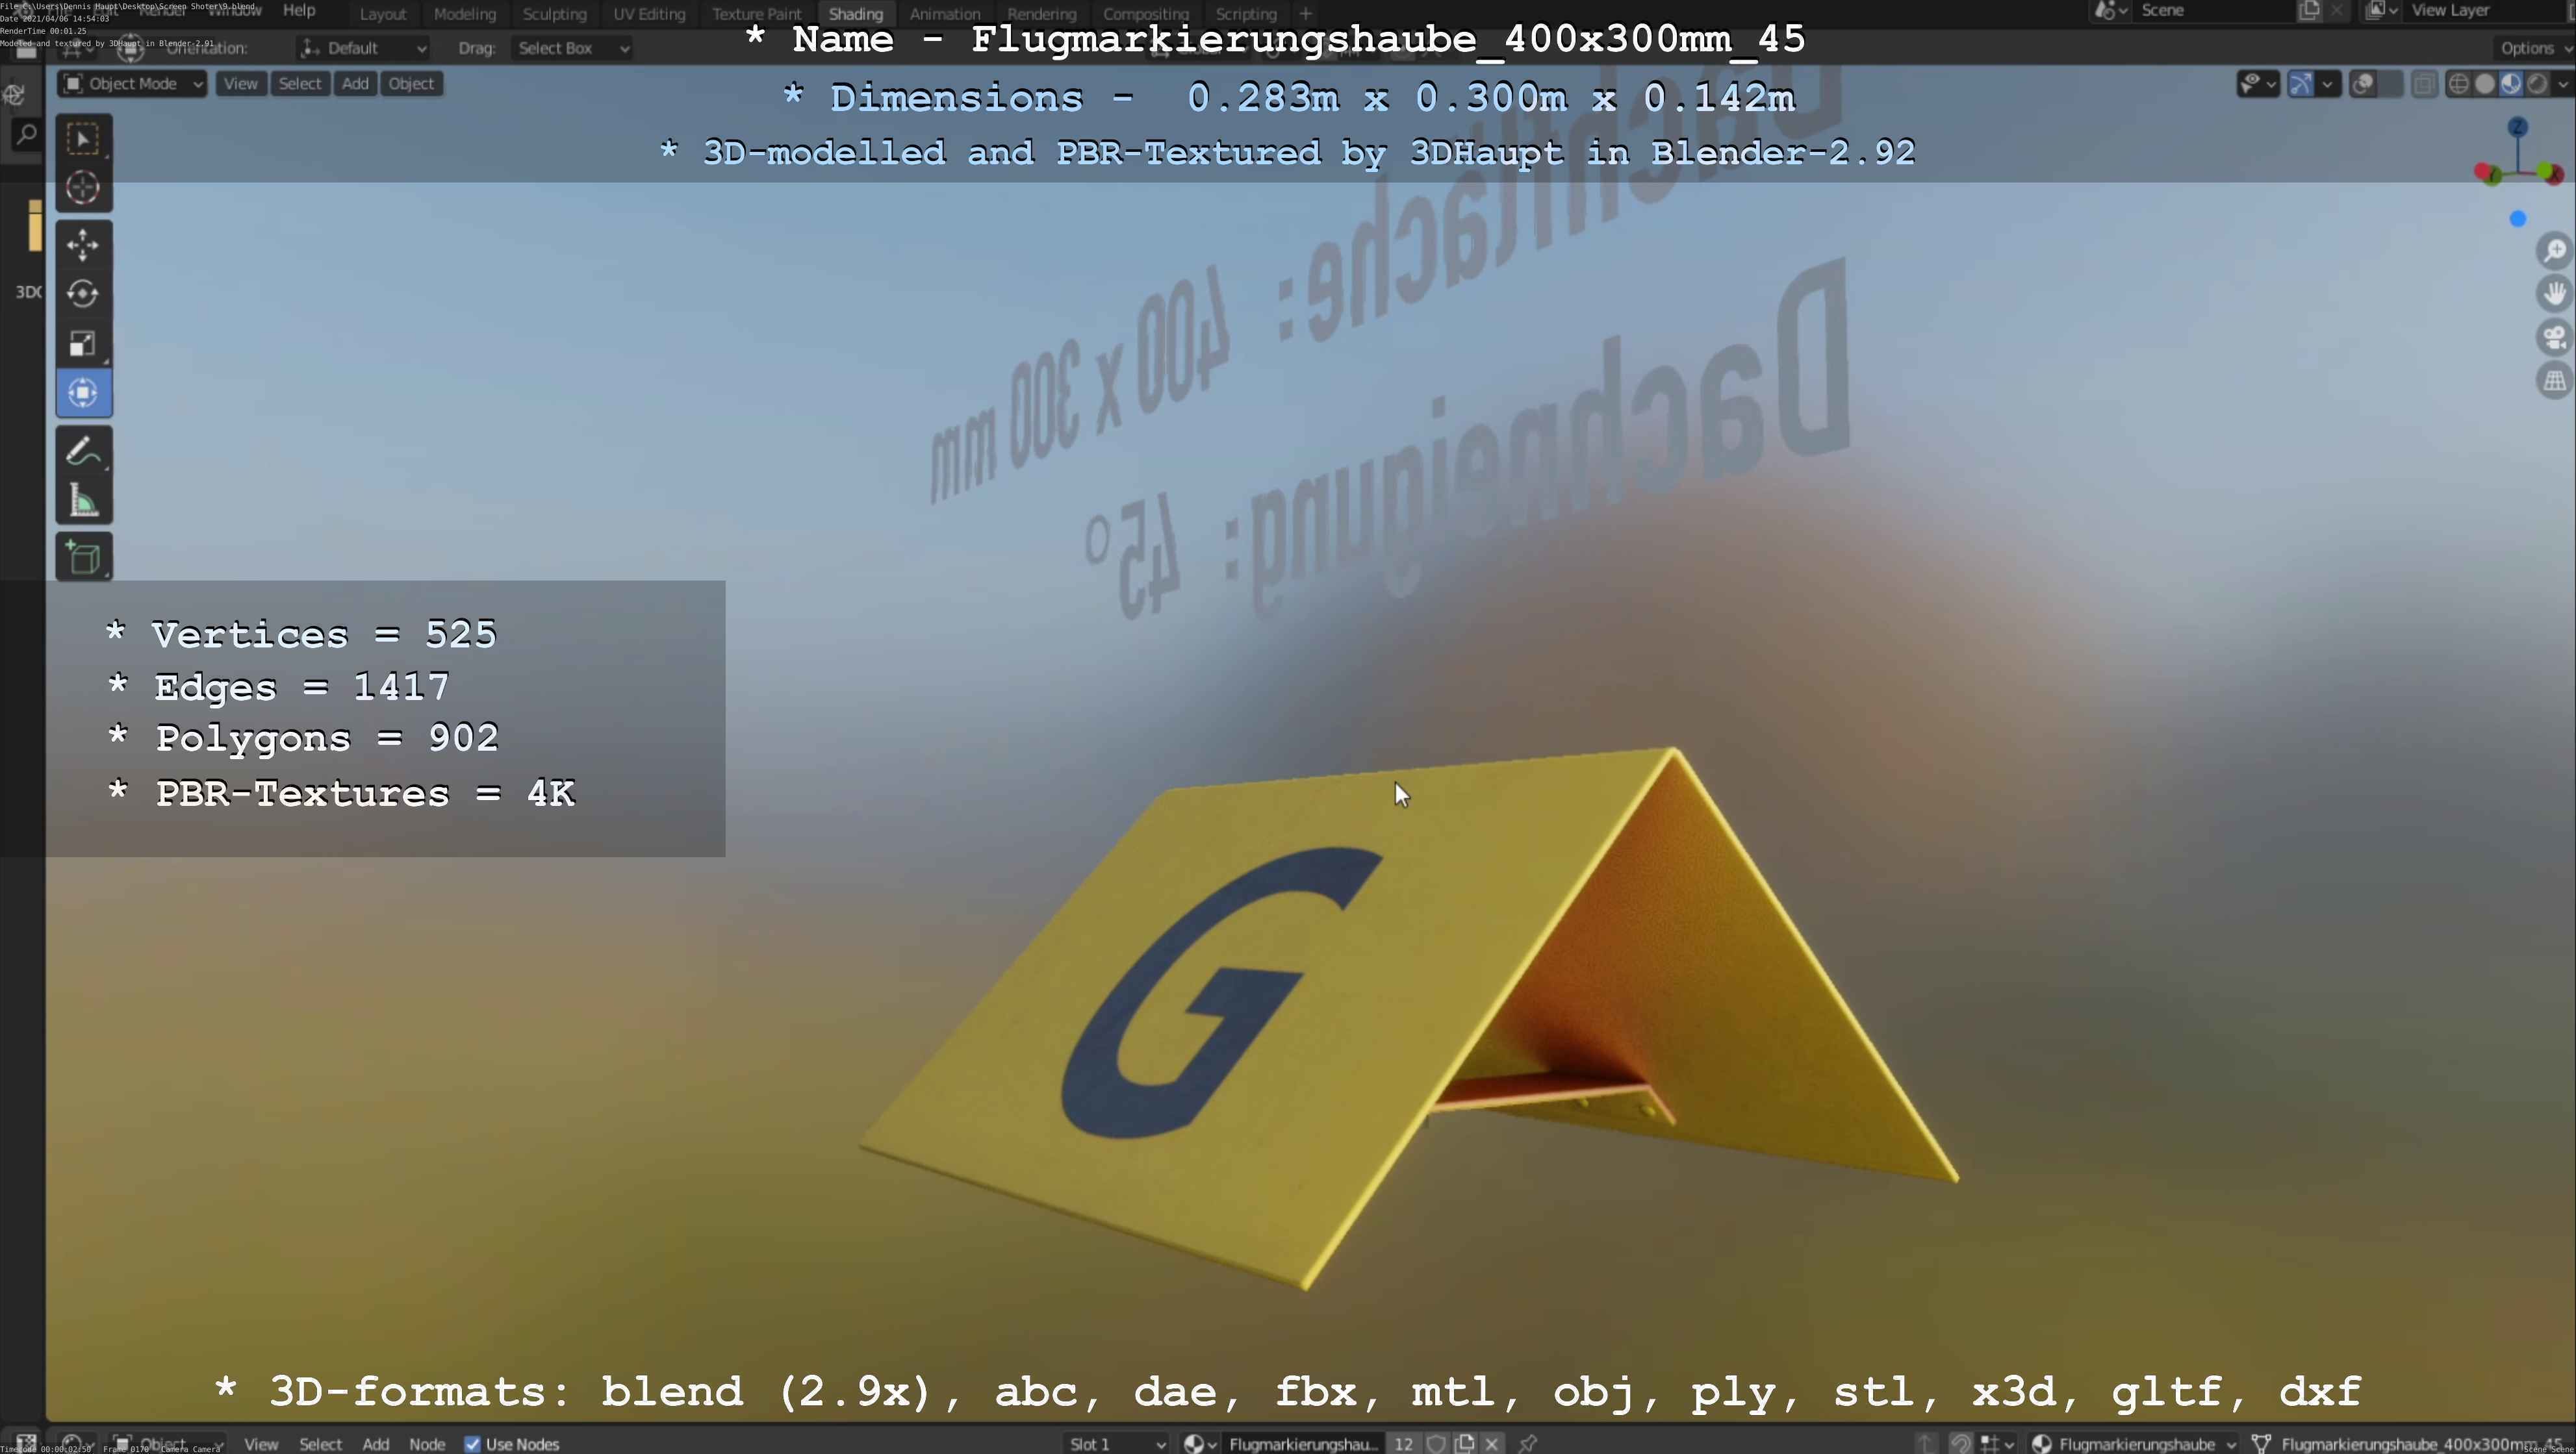
Task: Open the Object Mode dropdown
Action: click(133, 84)
